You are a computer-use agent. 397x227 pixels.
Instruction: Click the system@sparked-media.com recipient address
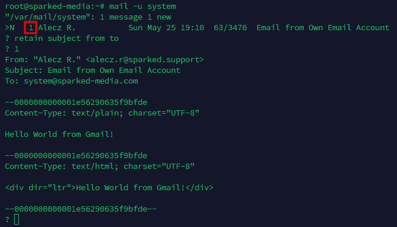[81, 81]
